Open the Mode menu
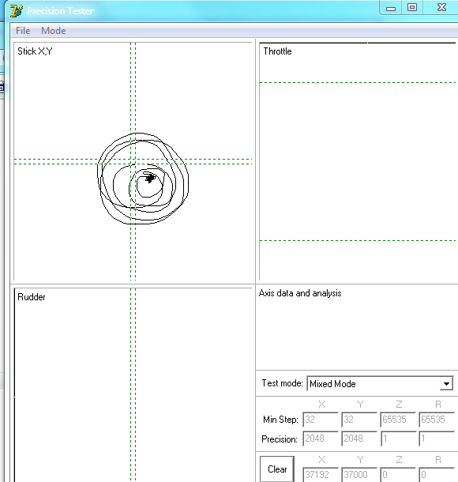Screen dimensions: 458x482 point(54,31)
